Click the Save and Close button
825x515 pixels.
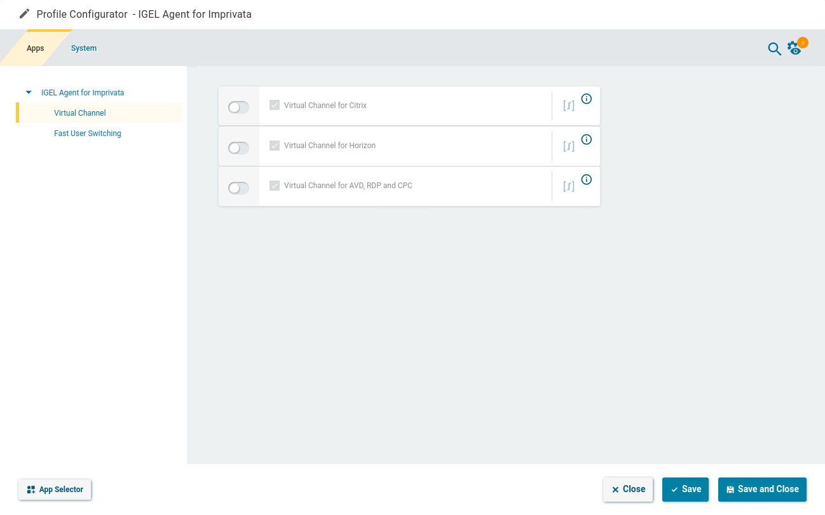click(x=762, y=490)
